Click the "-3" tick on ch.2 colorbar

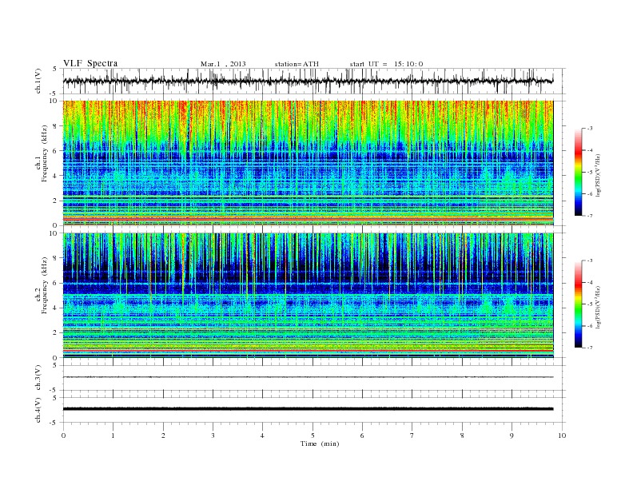(590, 261)
